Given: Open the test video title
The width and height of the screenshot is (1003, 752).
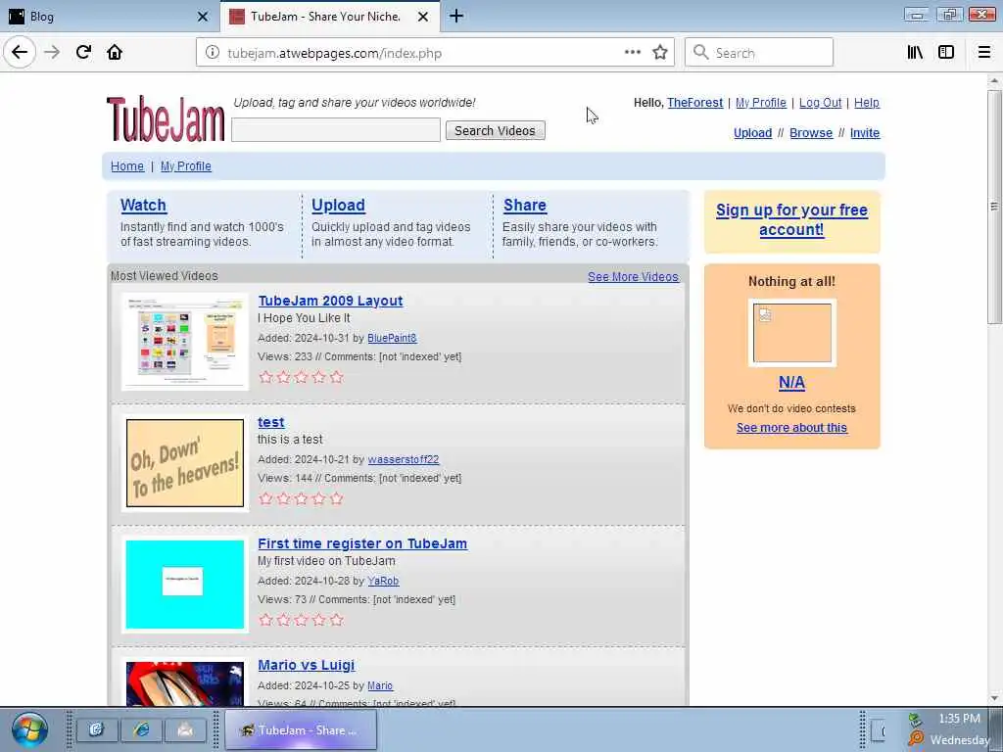Looking at the screenshot, I should tap(271, 422).
